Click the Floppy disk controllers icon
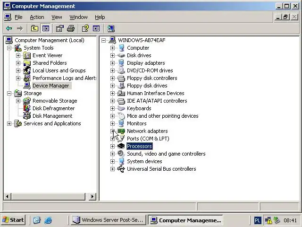302x227 pixels. point(121,78)
